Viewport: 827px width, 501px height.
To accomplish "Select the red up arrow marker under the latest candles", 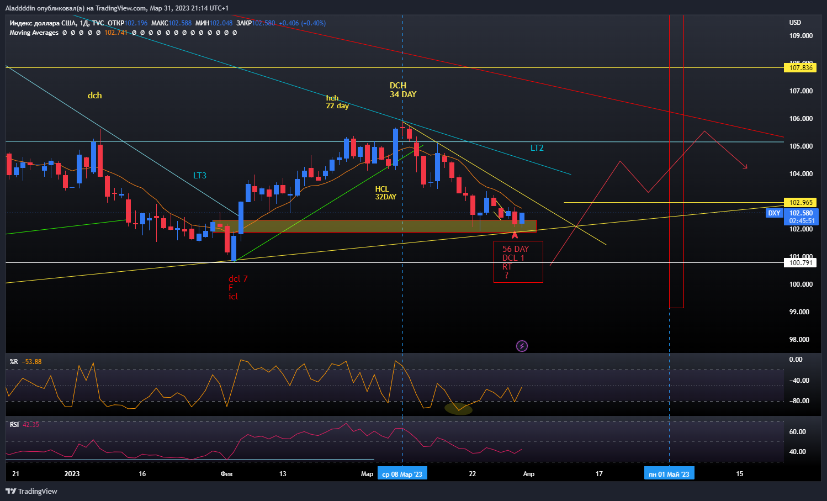I will (515, 235).
